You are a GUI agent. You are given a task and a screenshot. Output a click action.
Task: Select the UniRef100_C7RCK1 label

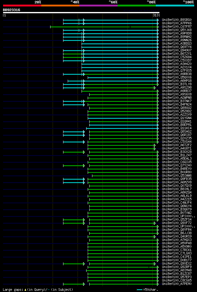[x=177, y=250]
